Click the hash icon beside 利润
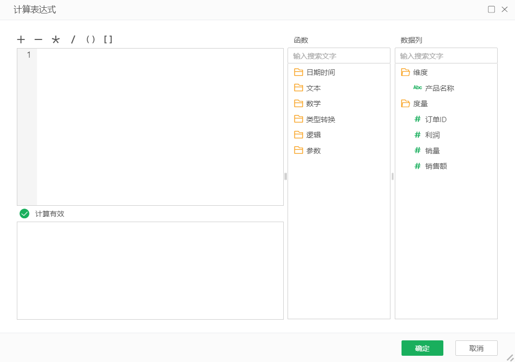The height and width of the screenshot is (362, 515). [x=417, y=135]
